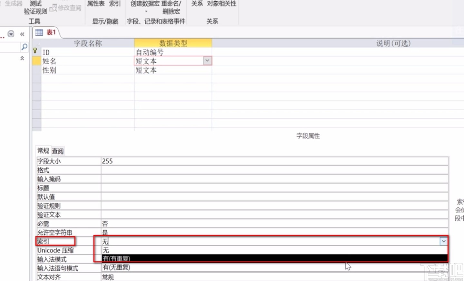The height and width of the screenshot is (281, 464).
Task: Click the search magnifier in the navigation pane
Action: (24, 47)
